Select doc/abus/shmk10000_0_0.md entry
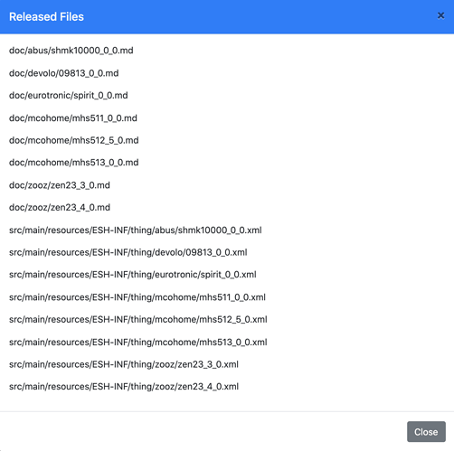This screenshot has width=454, height=451. pos(71,51)
